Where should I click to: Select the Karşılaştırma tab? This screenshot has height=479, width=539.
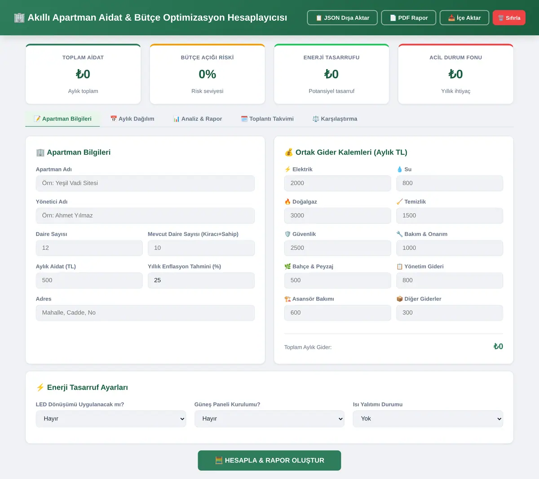pyautogui.click(x=335, y=119)
